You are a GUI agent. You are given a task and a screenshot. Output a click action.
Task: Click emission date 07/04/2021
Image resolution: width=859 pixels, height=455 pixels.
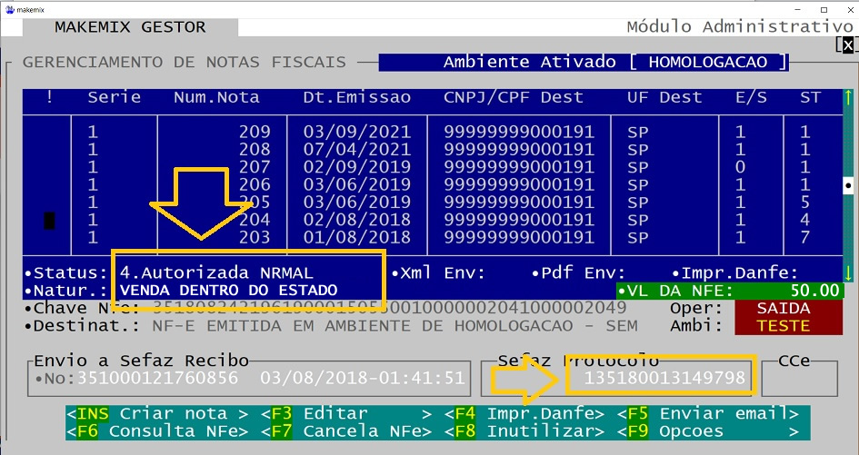point(356,150)
